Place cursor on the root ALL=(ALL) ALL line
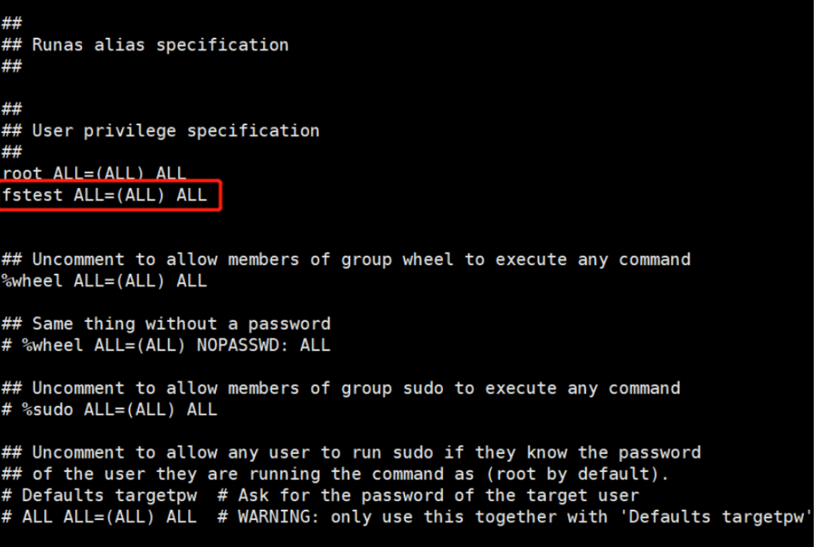This screenshot has height=547, width=814. pyautogui.click(x=94, y=174)
